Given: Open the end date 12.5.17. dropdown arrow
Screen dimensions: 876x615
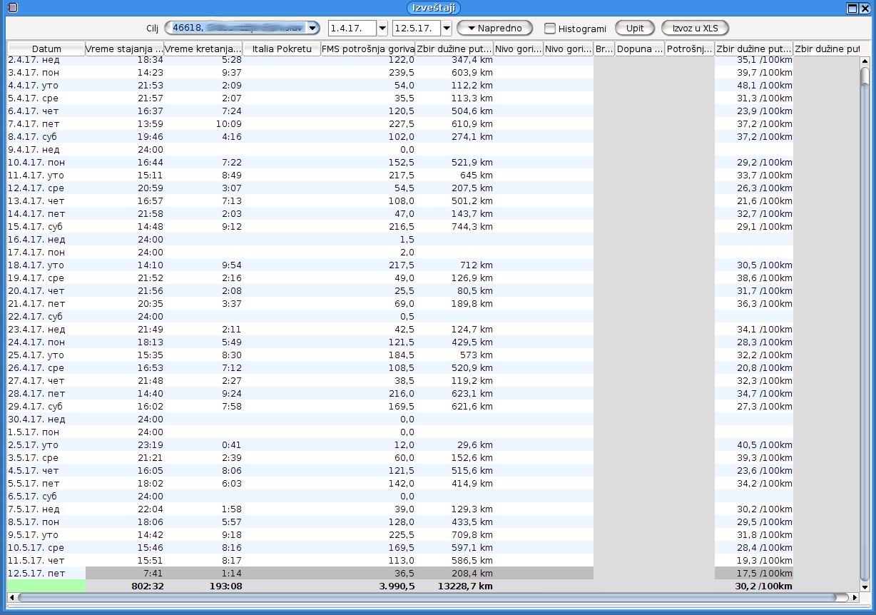Looking at the screenshot, I should [446, 29].
